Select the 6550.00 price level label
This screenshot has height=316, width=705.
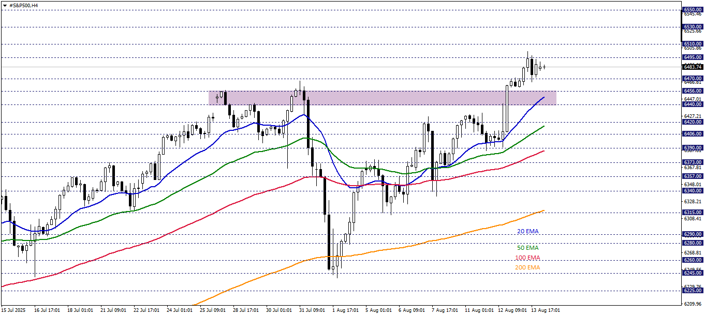click(693, 10)
